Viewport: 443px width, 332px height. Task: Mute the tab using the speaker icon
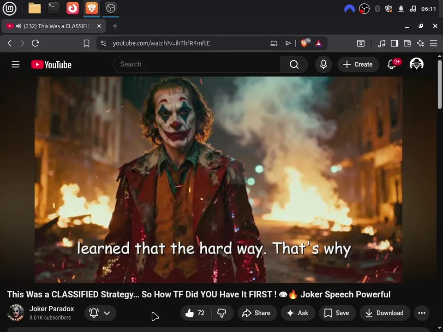(x=18, y=26)
